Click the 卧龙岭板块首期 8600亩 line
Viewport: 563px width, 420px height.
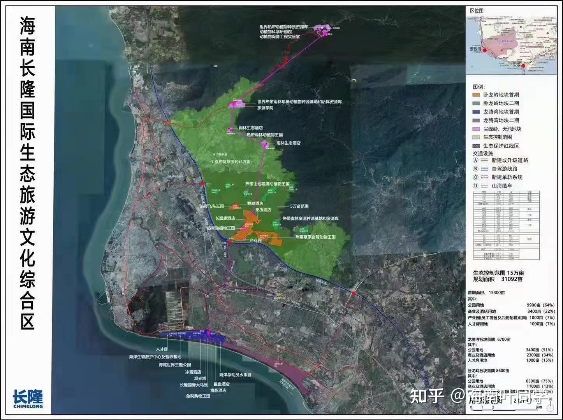(489, 371)
